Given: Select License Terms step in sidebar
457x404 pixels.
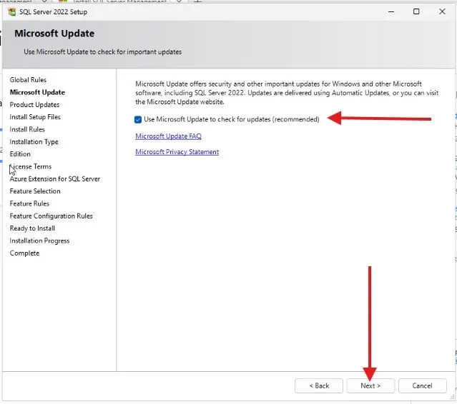Looking at the screenshot, I should [31, 166].
